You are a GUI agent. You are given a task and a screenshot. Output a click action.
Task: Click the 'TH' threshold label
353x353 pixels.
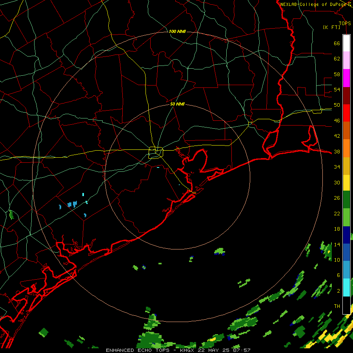tap(337, 306)
